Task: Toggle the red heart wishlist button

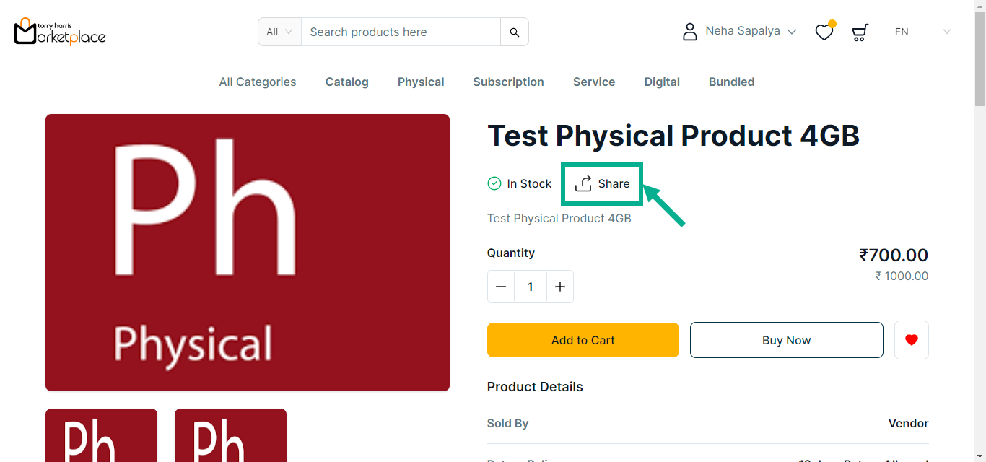Action: [x=911, y=340]
